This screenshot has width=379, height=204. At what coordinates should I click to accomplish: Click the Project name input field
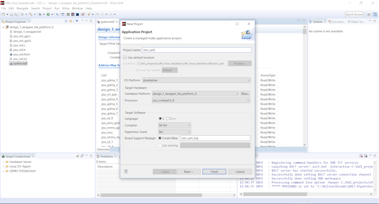click(x=197, y=50)
